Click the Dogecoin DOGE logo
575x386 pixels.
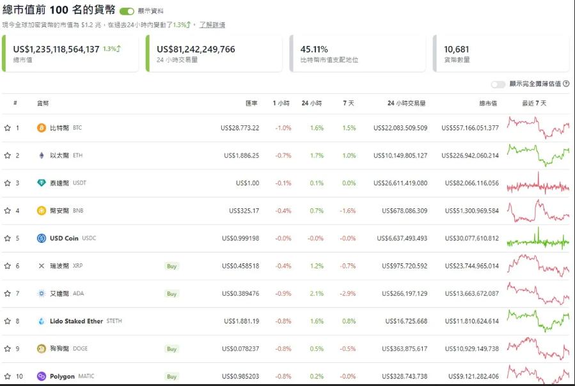[42, 348]
